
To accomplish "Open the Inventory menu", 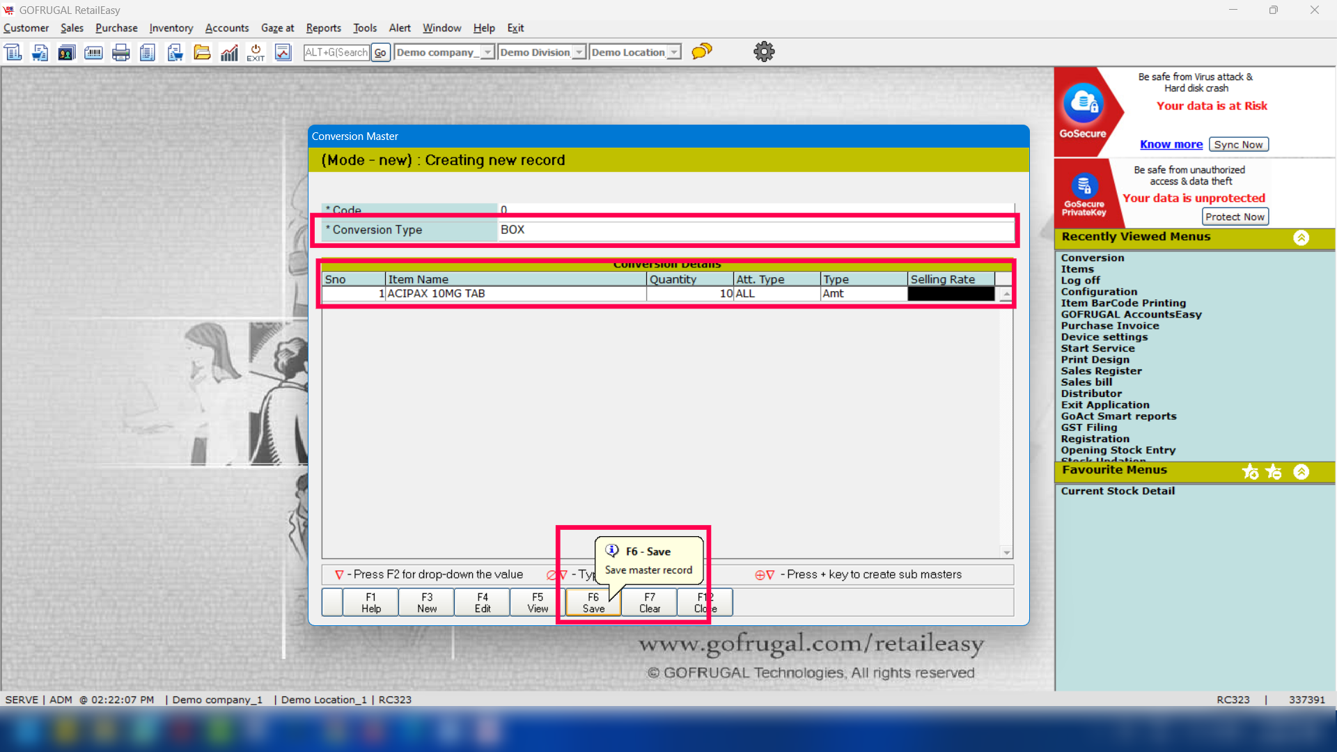I will [x=171, y=28].
